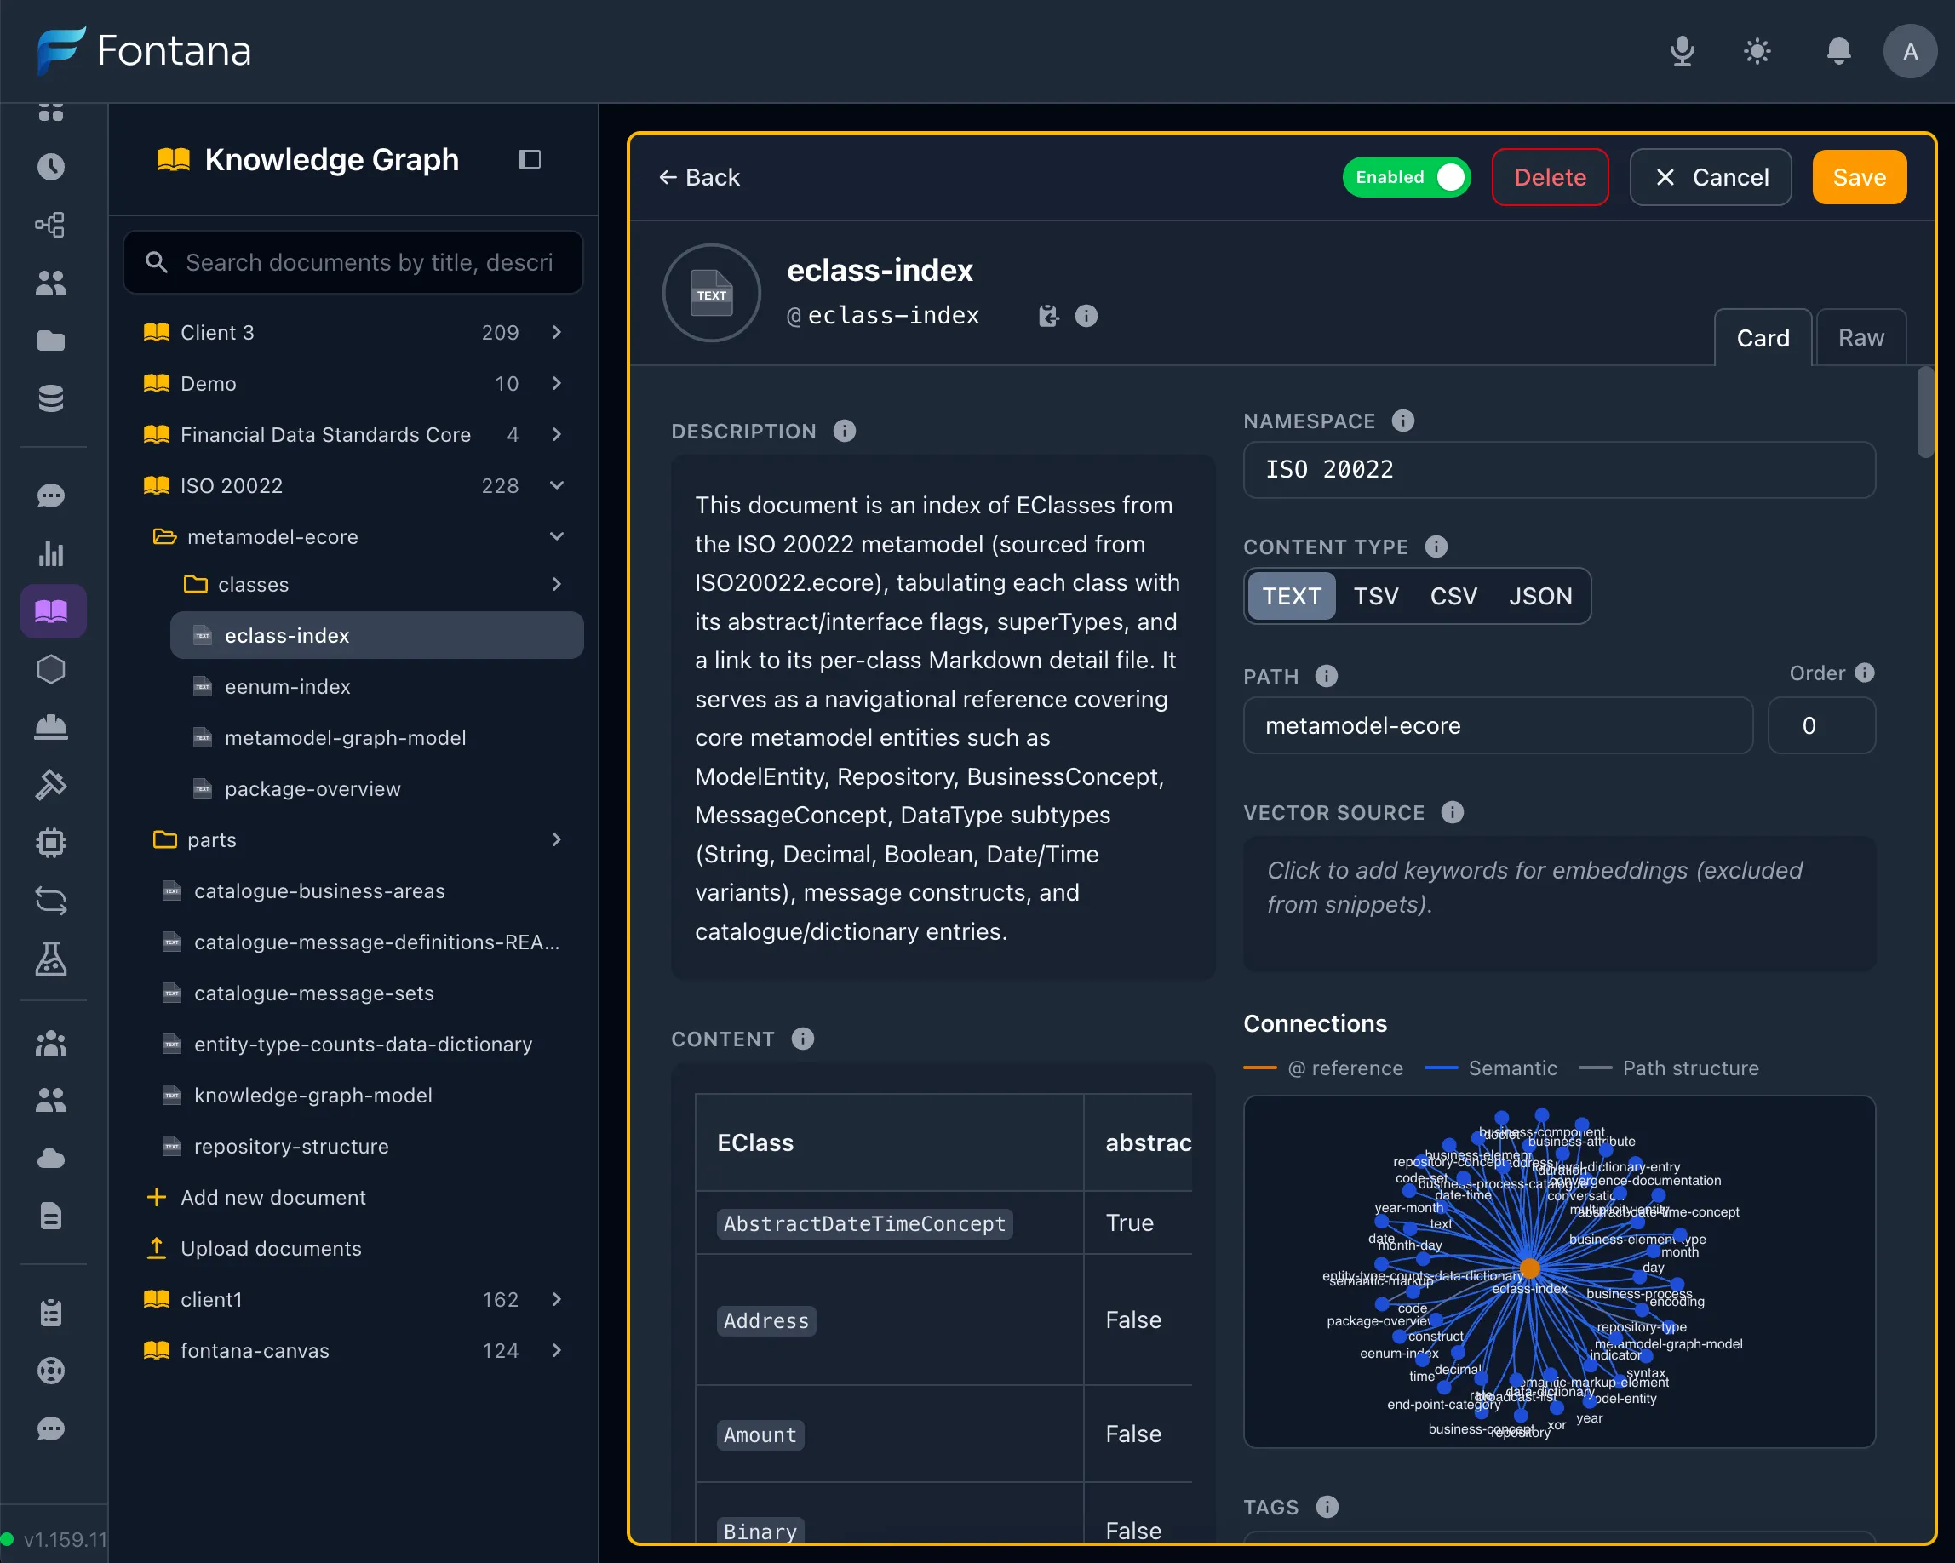Image resolution: width=1955 pixels, height=1563 pixels.
Task: Click the info icon next to VECTOR SOURCE
Action: 1452,812
